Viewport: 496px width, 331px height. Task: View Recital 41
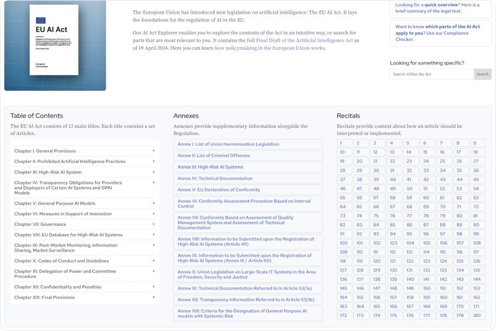[411, 180]
